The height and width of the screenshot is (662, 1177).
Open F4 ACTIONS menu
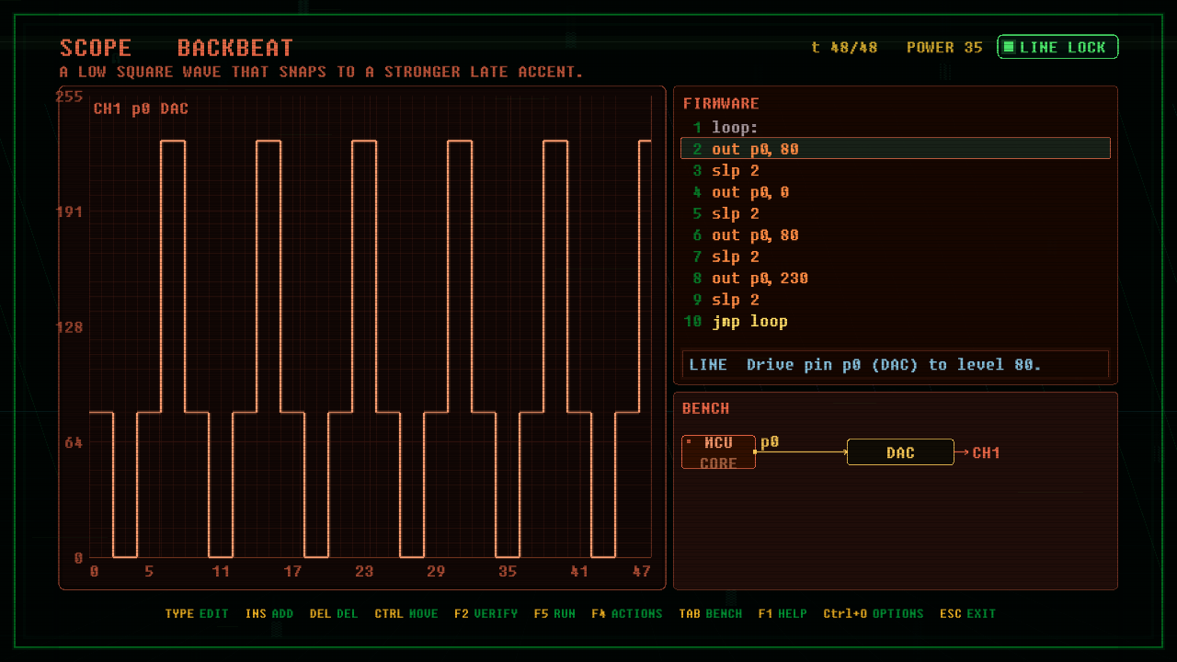627,613
